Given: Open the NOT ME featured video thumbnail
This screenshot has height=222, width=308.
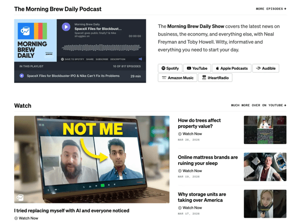Looking at the screenshot, I should pyautogui.click(x=92, y=159).
